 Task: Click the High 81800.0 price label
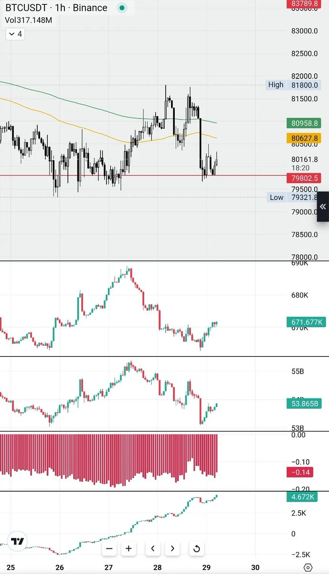coord(293,85)
